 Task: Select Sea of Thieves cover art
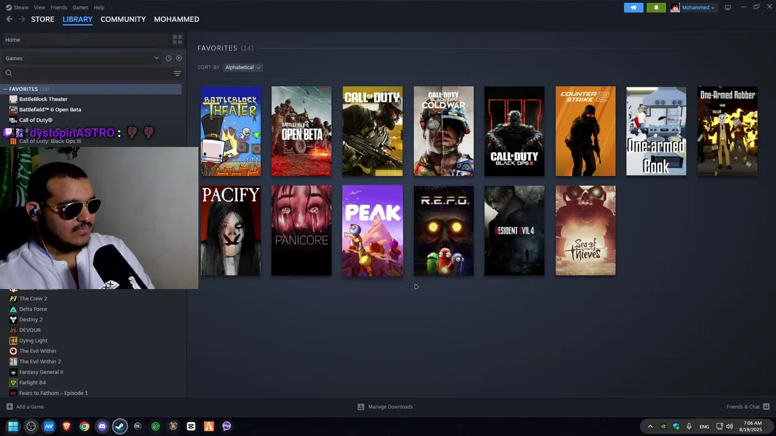tap(585, 231)
